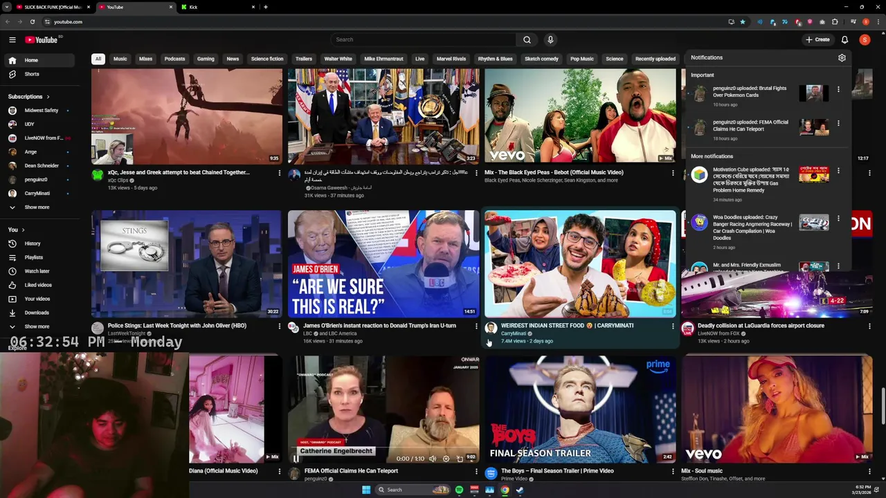Screen dimensions: 886x498
Task: Open Watch later in the sidebar
Action: pyautogui.click(x=40, y=271)
